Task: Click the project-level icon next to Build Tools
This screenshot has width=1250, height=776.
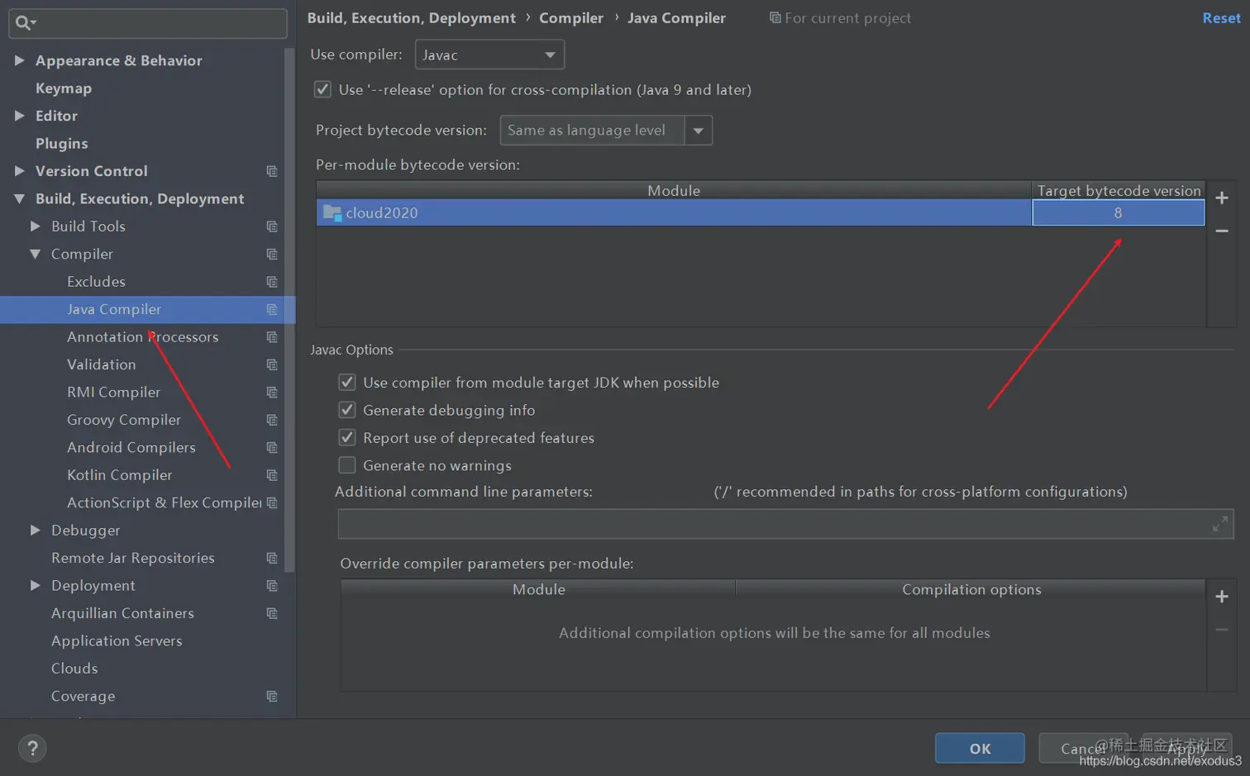Action: click(x=271, y=226)
